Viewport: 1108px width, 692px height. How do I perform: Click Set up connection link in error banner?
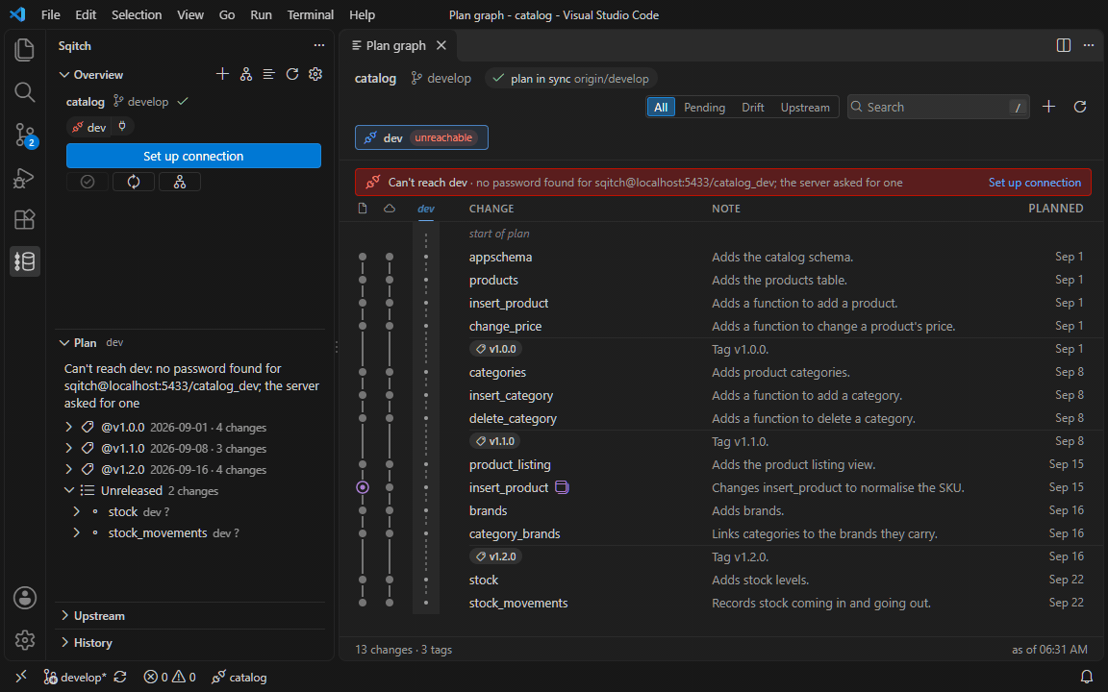pyautogui.click(x=1034, y=183)
